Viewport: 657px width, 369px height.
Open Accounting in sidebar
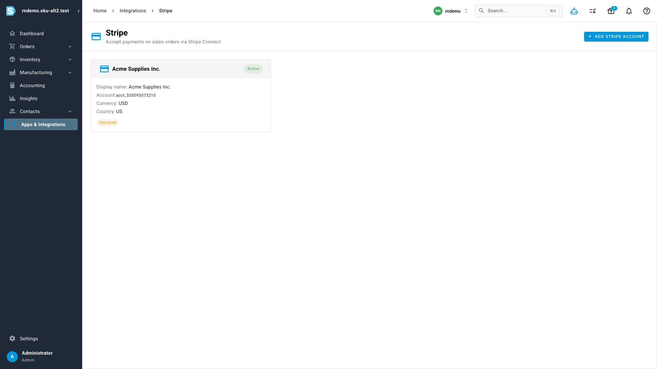[x=41, y=85]
